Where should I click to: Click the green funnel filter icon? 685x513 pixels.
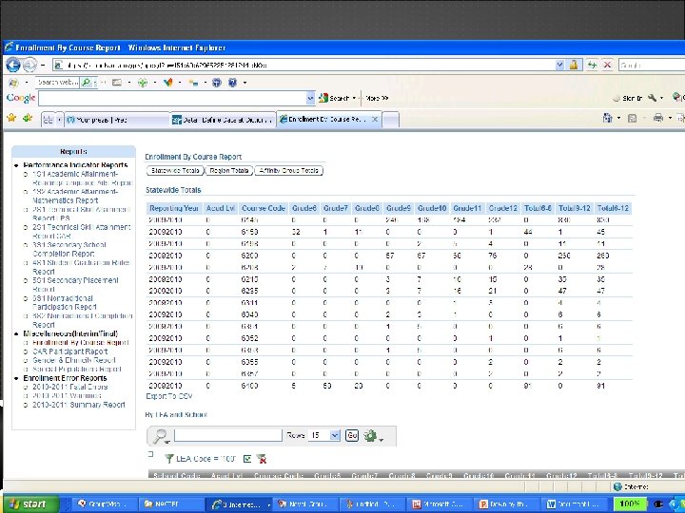click(168, 459)
